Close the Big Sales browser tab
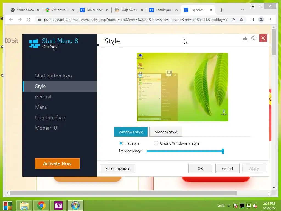 [x=211, y=10]
